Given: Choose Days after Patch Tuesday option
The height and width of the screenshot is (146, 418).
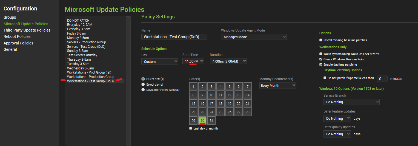Looking at the screenshot, I should click(x=143, y=90).
